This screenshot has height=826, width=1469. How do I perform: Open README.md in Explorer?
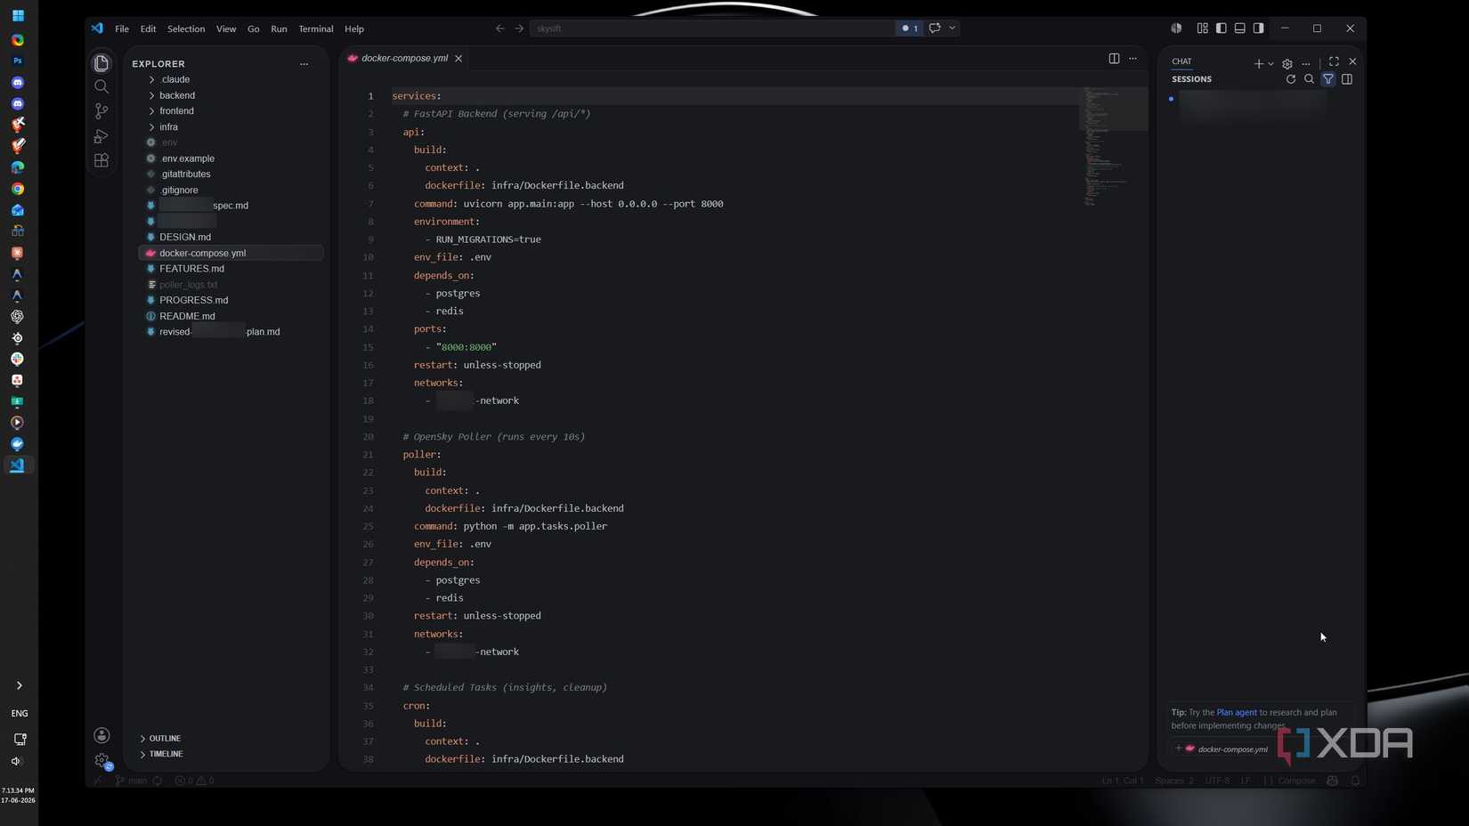point(231,316)
